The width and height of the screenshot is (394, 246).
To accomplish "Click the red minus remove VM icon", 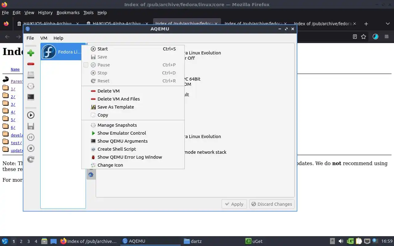I will [x=31, y=64].
